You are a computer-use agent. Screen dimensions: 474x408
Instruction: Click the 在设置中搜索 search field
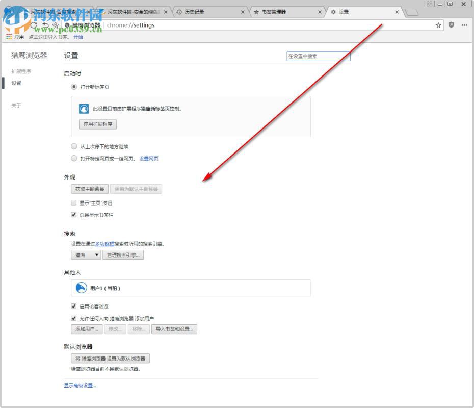318,56
